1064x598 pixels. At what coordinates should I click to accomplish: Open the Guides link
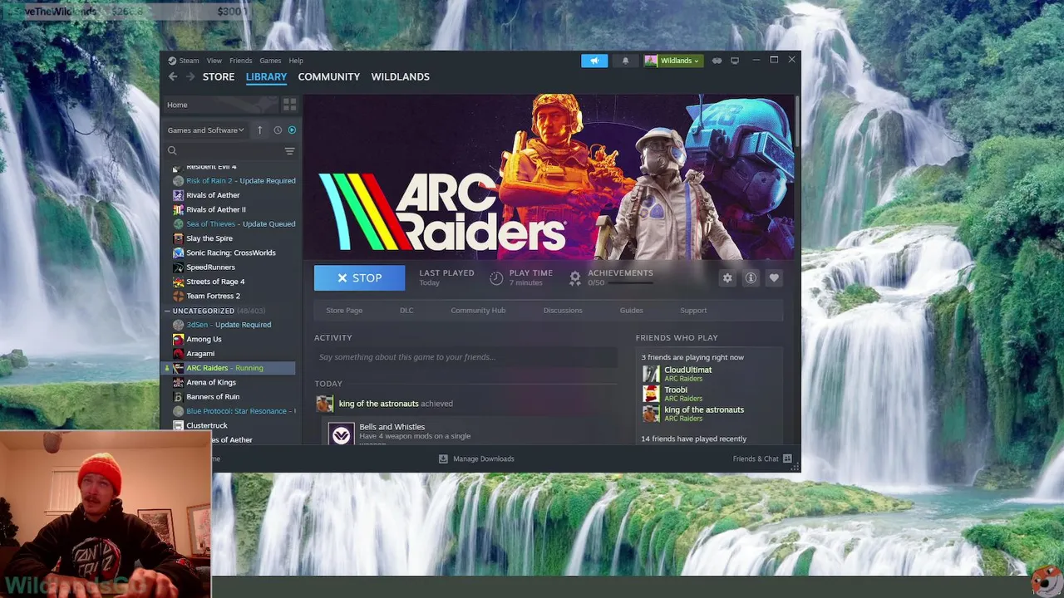point(631,311)
